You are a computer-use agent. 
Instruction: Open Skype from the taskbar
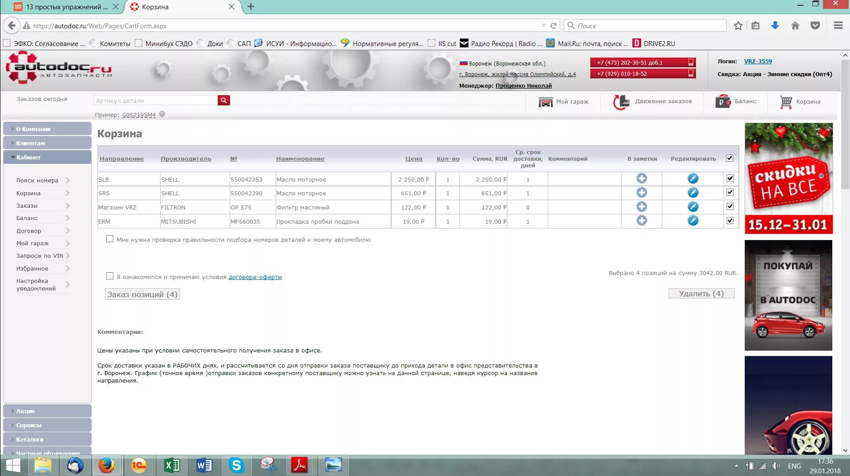236,465
